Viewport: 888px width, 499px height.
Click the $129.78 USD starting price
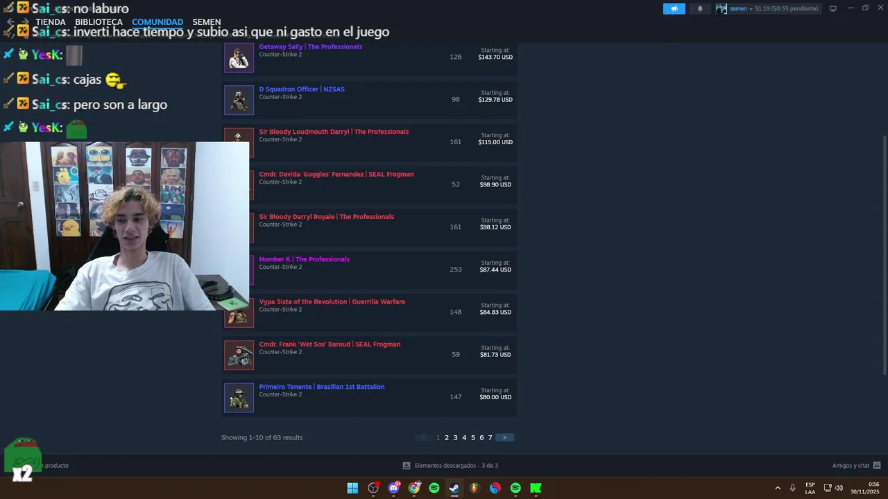tap(495, 100)
